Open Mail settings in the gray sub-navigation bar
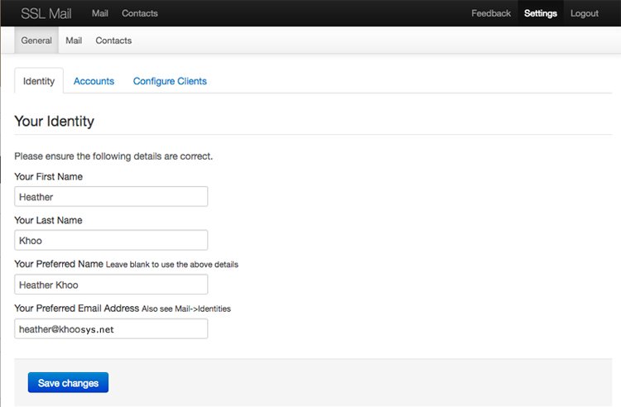 [x=74, y=41]
